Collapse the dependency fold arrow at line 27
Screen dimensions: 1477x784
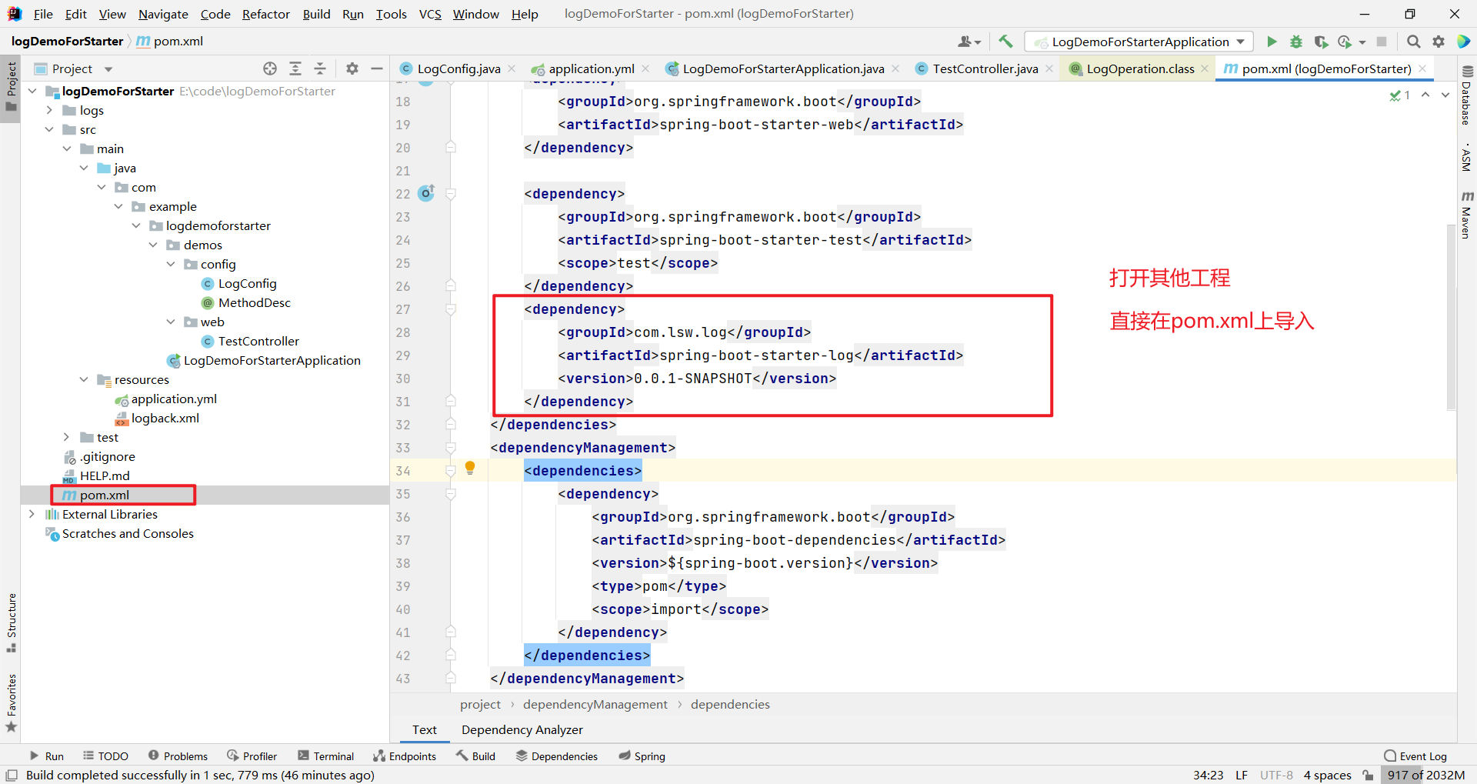tap(452, 309)
